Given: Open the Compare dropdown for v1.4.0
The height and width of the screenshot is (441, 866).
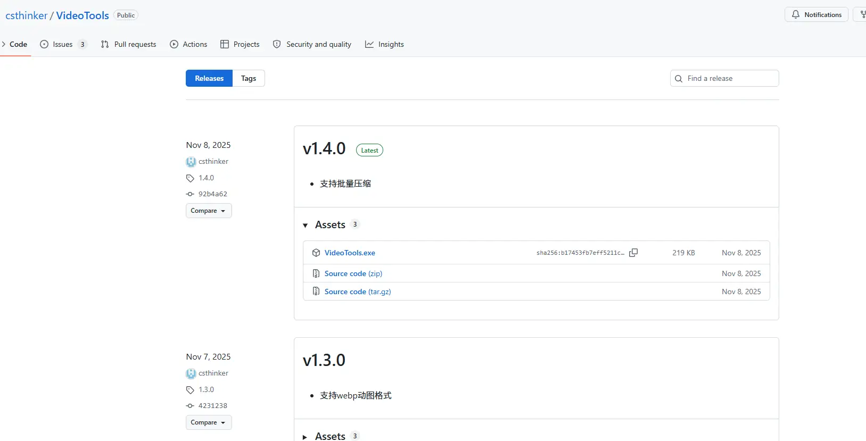Looking at the screenshot, I should click(209, 211).
